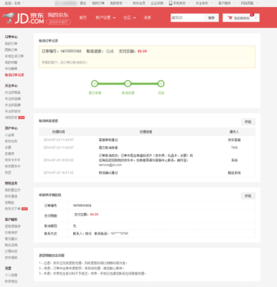
Task: Click the new badge beside 浏览历史
Action: click(x=22, y=118)
